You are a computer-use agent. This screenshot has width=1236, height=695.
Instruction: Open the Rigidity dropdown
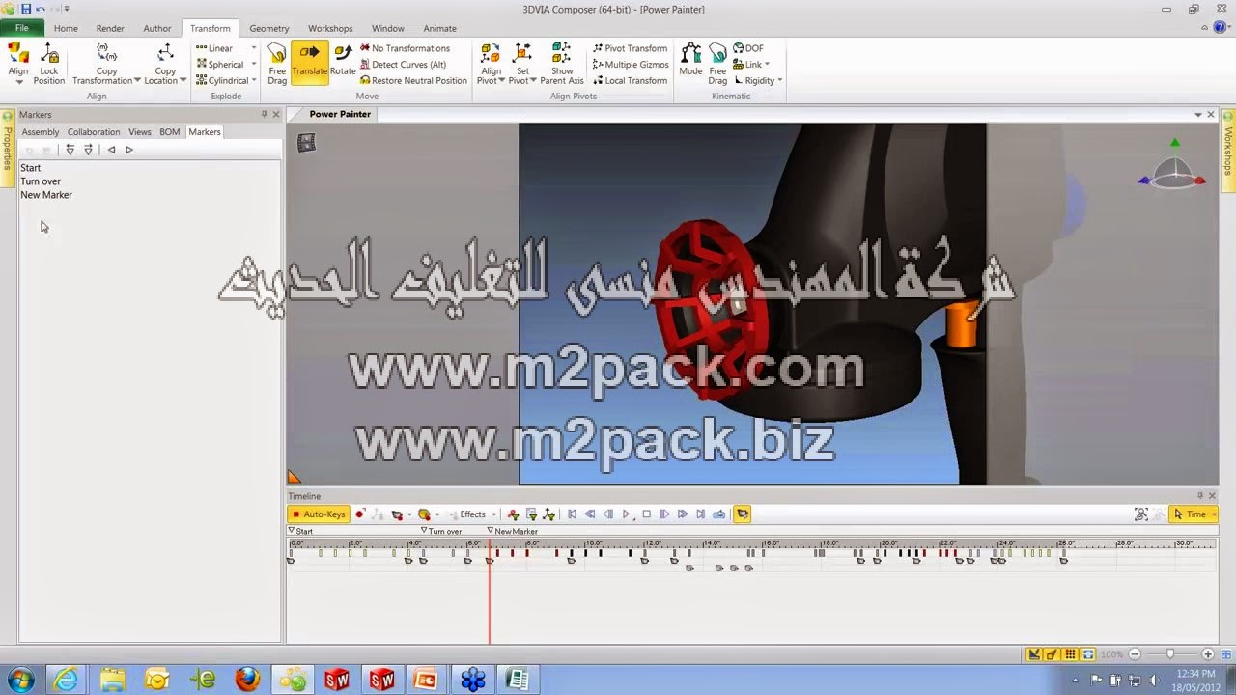coord(779,81)
